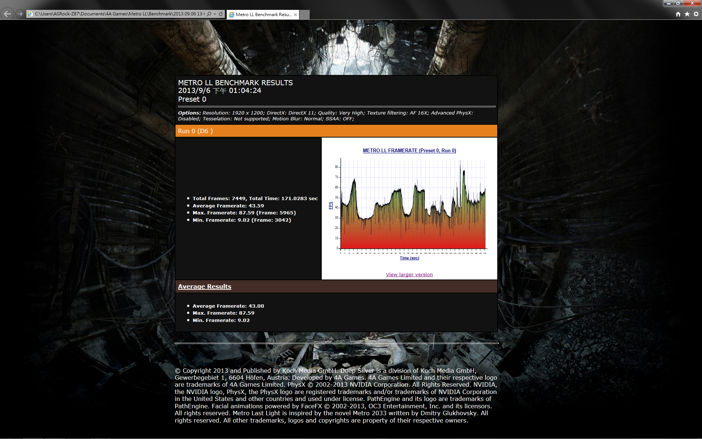
Task: Click the page icon in address bar
Action: point(31,14)
